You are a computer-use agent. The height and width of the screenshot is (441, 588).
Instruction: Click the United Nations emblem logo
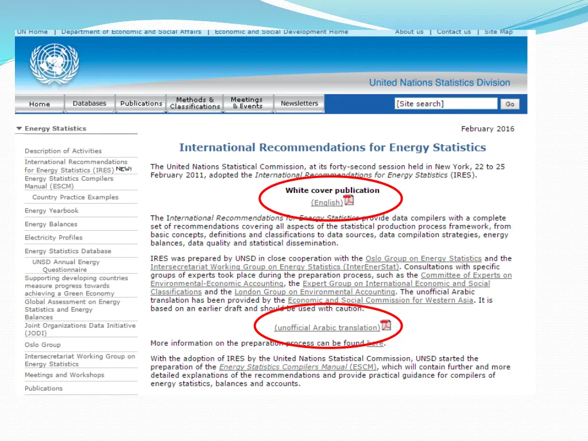(55, 64)
